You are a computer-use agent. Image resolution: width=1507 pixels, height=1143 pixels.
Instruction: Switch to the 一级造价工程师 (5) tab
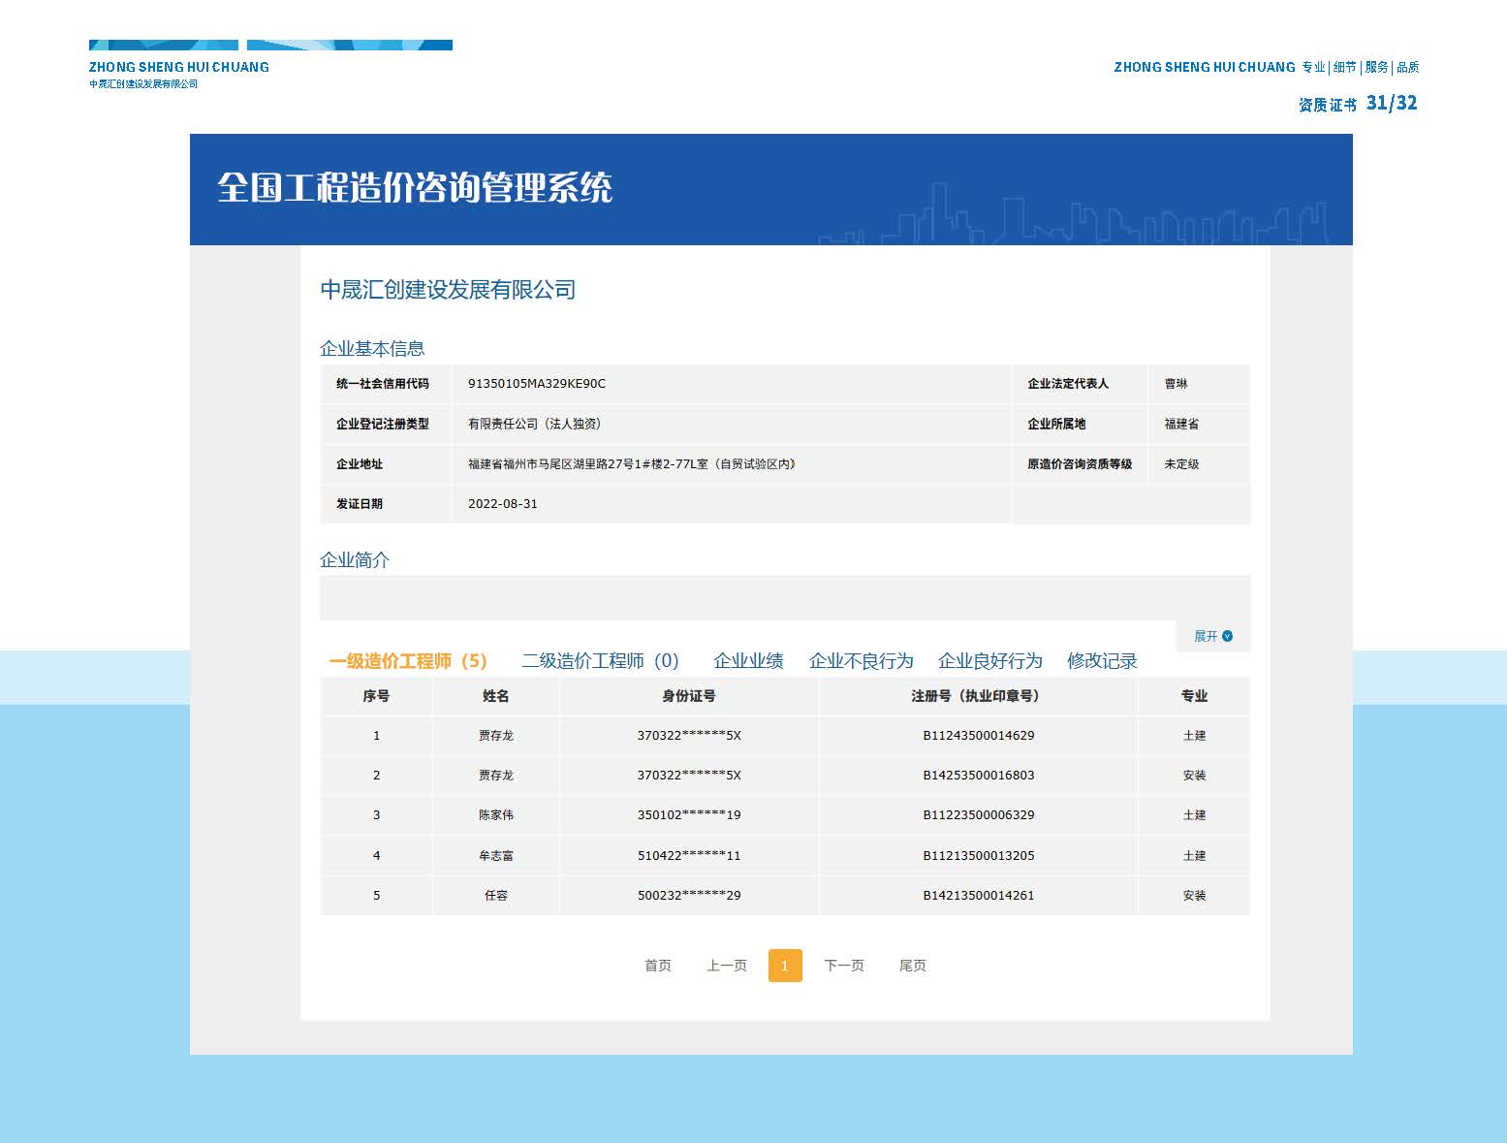click(x=407, y=661)
